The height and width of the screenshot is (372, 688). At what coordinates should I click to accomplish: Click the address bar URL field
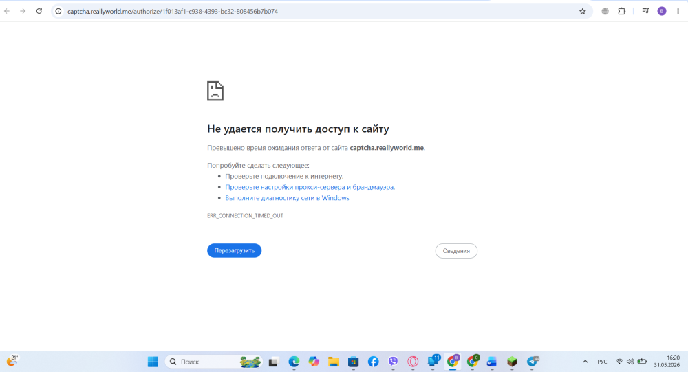[x=321, y=12]
